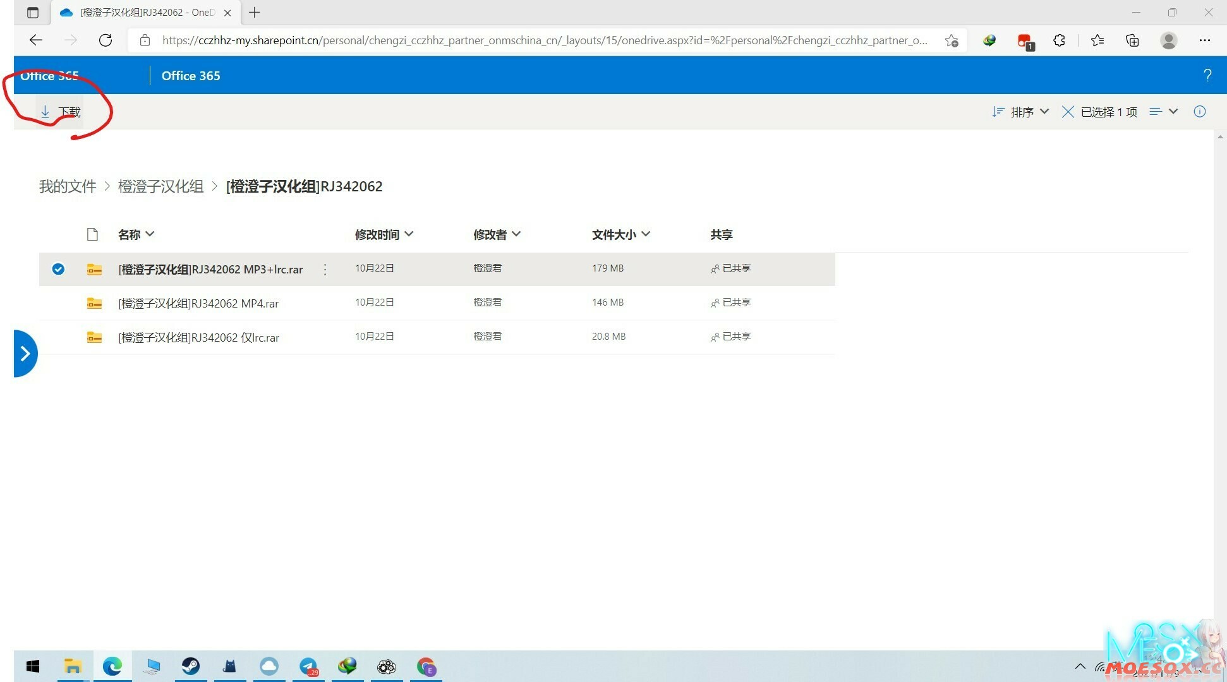Click the info circle icon on the toolbar
The height and width of the screenshot is (682, 1227).
pos(1200,112)
